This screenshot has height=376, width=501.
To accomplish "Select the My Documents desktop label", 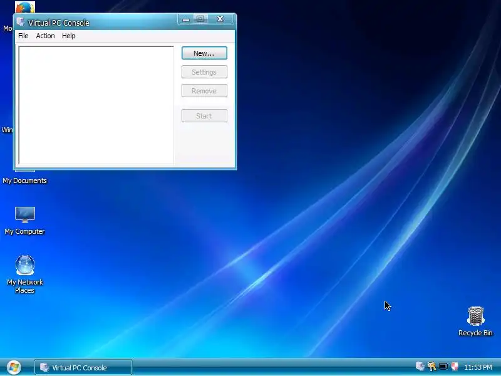I will (x=24, y=180).
